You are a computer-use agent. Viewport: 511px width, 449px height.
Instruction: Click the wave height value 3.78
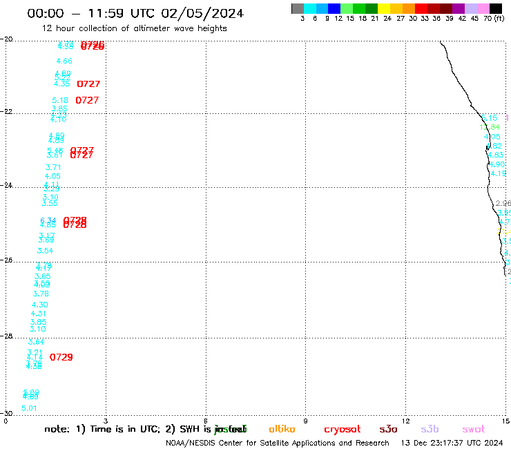pos(41,294)
